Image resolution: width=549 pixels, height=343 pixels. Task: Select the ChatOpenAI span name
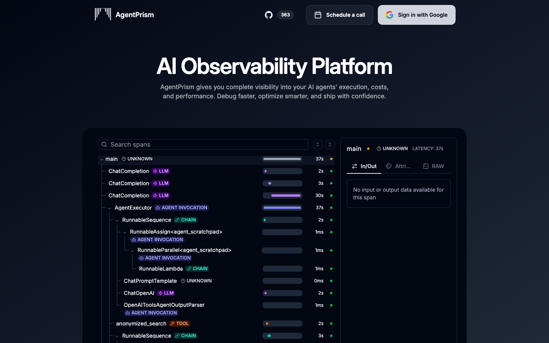point(139,293)
